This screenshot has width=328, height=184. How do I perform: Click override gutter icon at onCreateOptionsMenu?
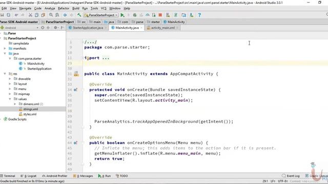click(x=75, y=143)
